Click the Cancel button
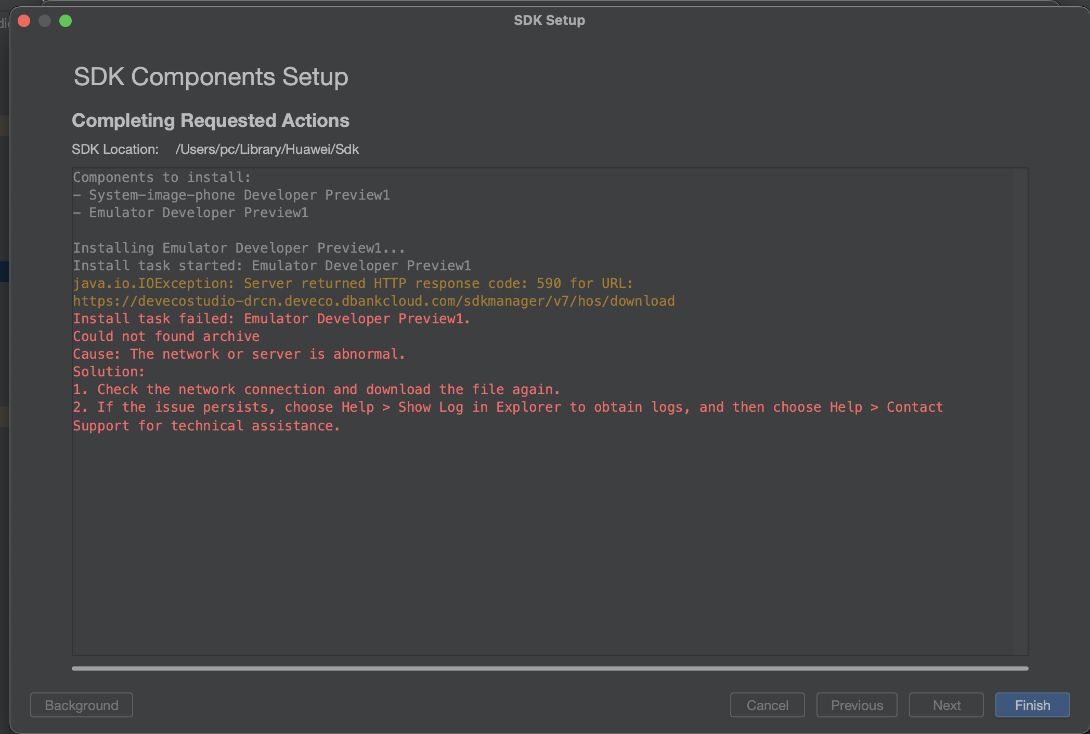Viewport: 1090px width, 734px height. coord(767,705)
